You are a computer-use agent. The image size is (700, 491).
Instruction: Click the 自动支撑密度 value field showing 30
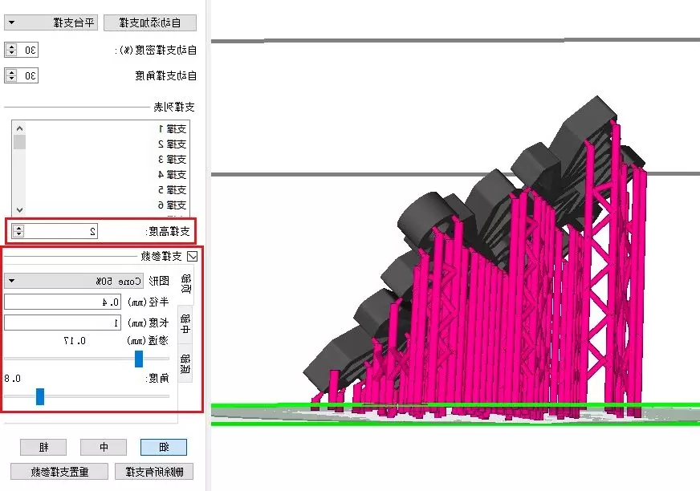tap(29, 50)
